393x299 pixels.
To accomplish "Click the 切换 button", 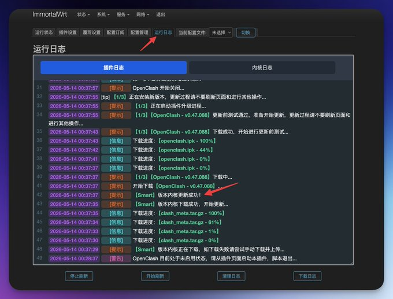I will point(246,32).
